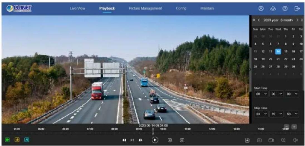Select June 15 in calendar
Screen dimensions: 305x146
286,51
